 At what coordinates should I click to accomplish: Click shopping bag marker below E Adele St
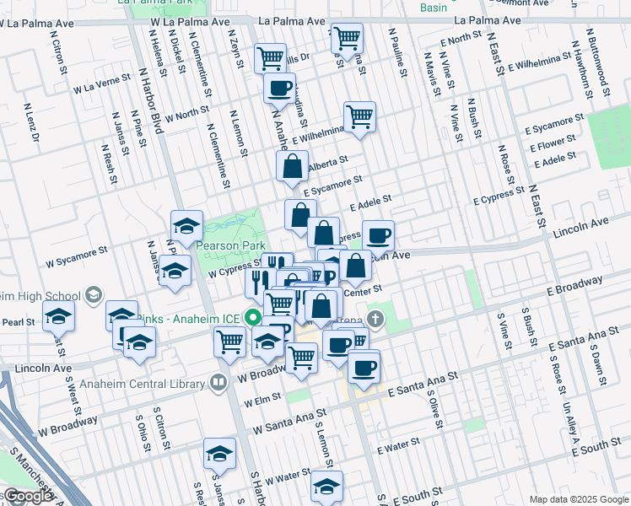point(324,234)
